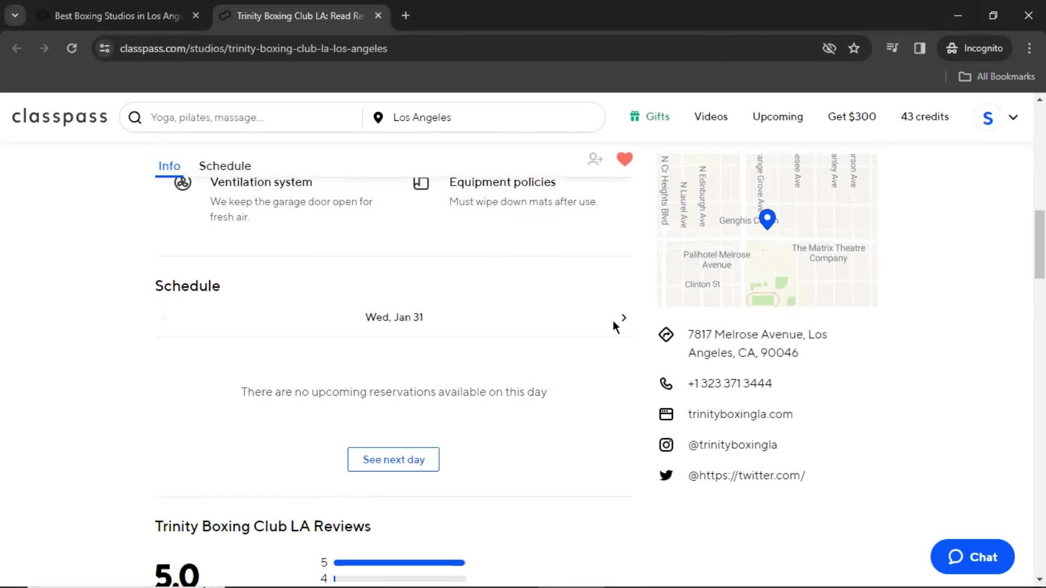The height and width of the screenshot is (588, 1046).
Task: Click See next day button
Action: click(393, 460)
